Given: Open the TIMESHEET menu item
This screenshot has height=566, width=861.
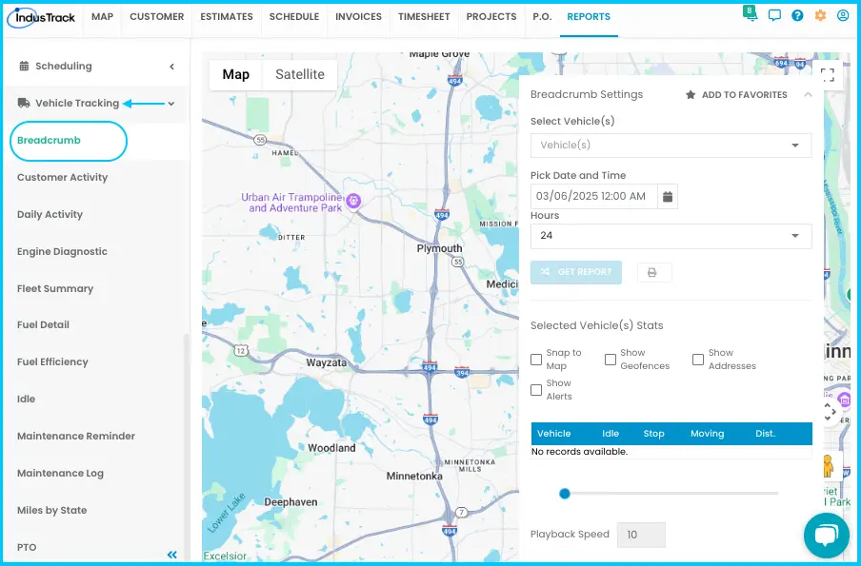Looking at the screenshot, I should pos(424,17).
